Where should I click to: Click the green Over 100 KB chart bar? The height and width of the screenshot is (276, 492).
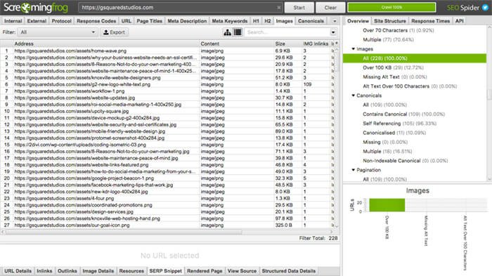click(387, 205)
